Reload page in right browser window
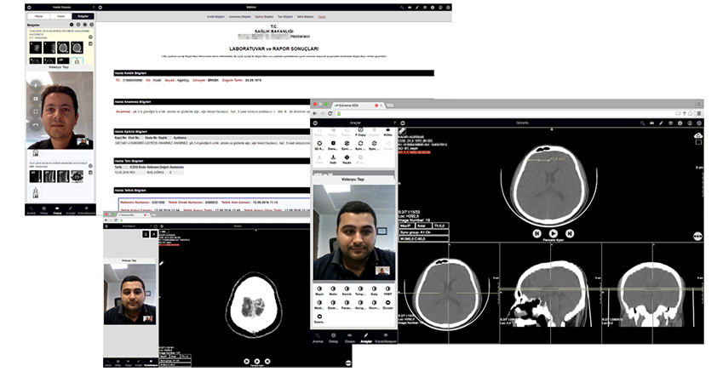Screen dimensions: 717x383 [x=330, y=113]
